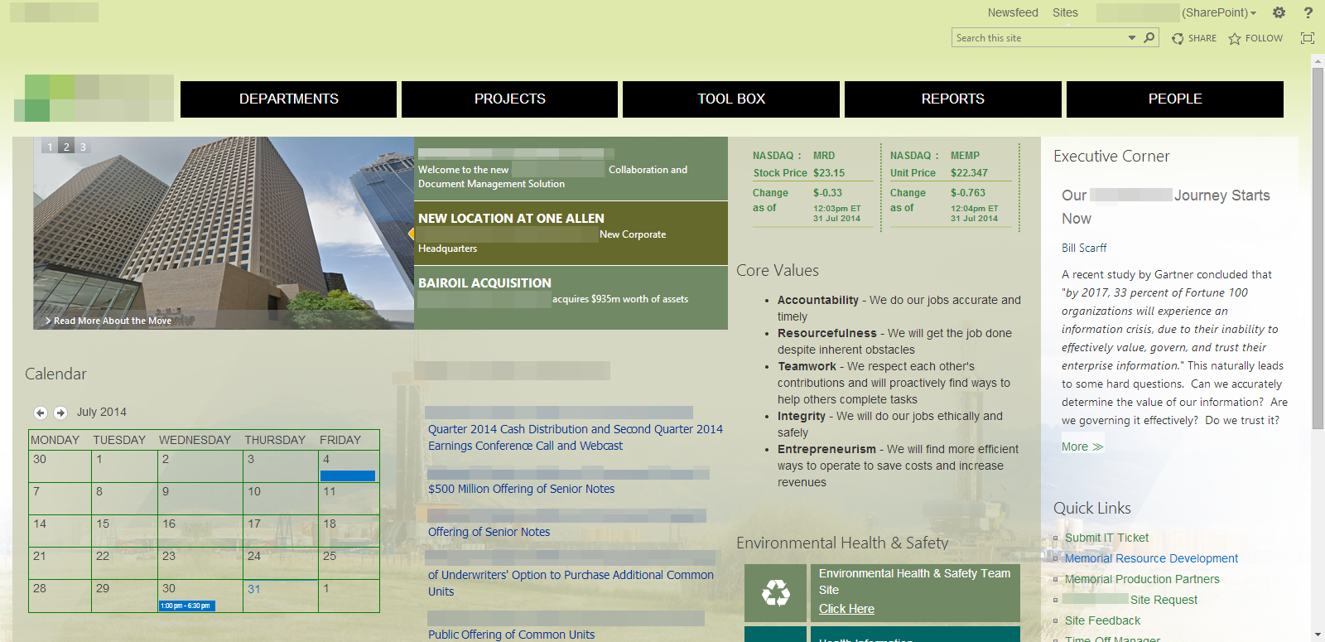Open the settings gear menu
The image size is (1325, 642).
pyautogui.click(x=1279, y=12)
